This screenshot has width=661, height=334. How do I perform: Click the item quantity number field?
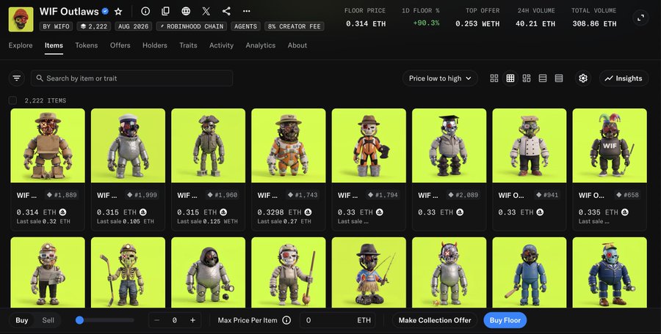click(x=175, y=320)
